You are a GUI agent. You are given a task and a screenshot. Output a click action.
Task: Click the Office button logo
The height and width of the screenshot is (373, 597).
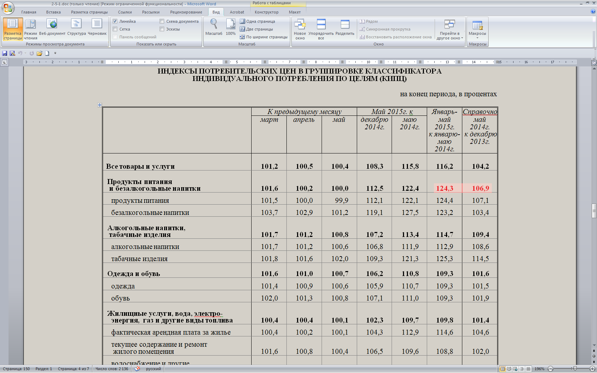7,8
